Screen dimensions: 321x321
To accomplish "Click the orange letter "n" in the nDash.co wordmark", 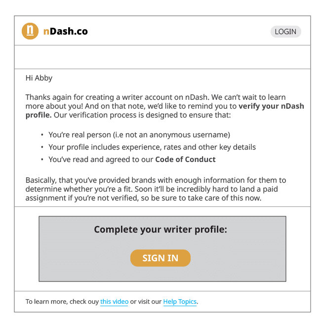I will tap(46, 31).
